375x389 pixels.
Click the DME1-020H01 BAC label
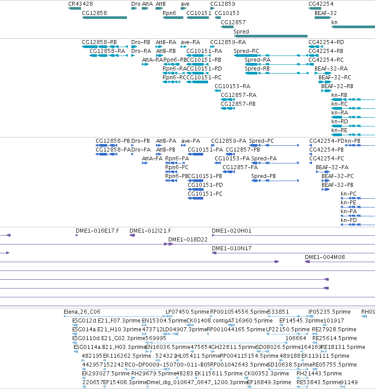pos(231,231)
